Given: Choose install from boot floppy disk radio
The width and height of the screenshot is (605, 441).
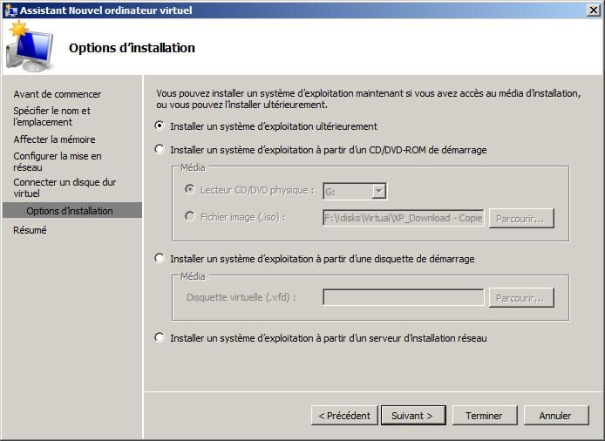Looking at the screenshot, I should (160, 258).
